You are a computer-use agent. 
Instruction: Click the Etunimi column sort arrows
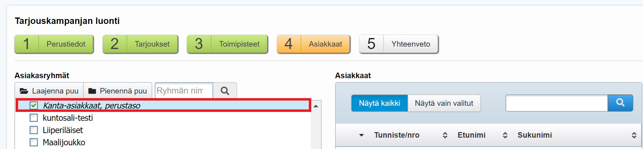(505, 135)
